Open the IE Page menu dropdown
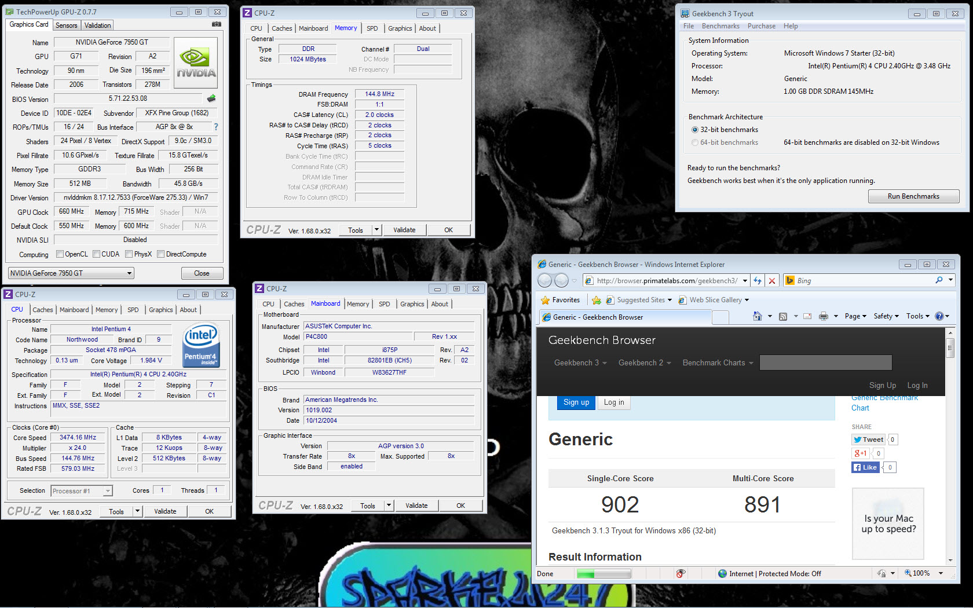The width and height of the screenshot is (973, 608). (x=855, y=316)
